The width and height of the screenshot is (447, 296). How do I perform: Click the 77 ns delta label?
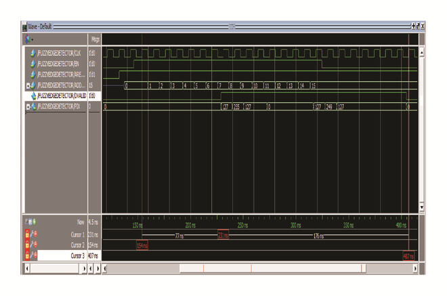[x=179, y=236]
